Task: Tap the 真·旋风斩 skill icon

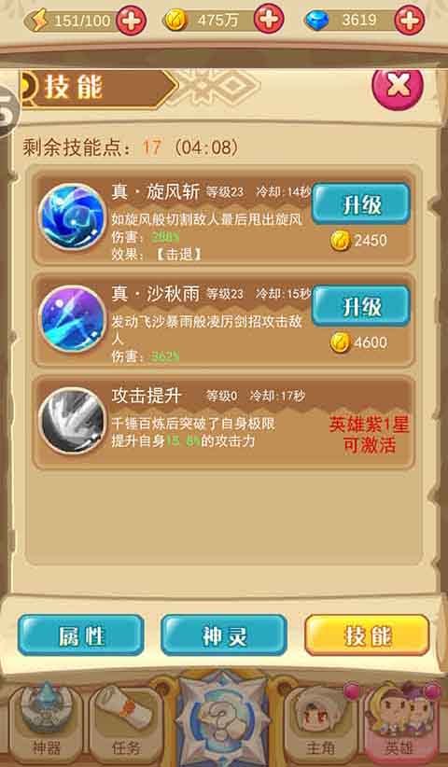Action: [x=72, y=216]
